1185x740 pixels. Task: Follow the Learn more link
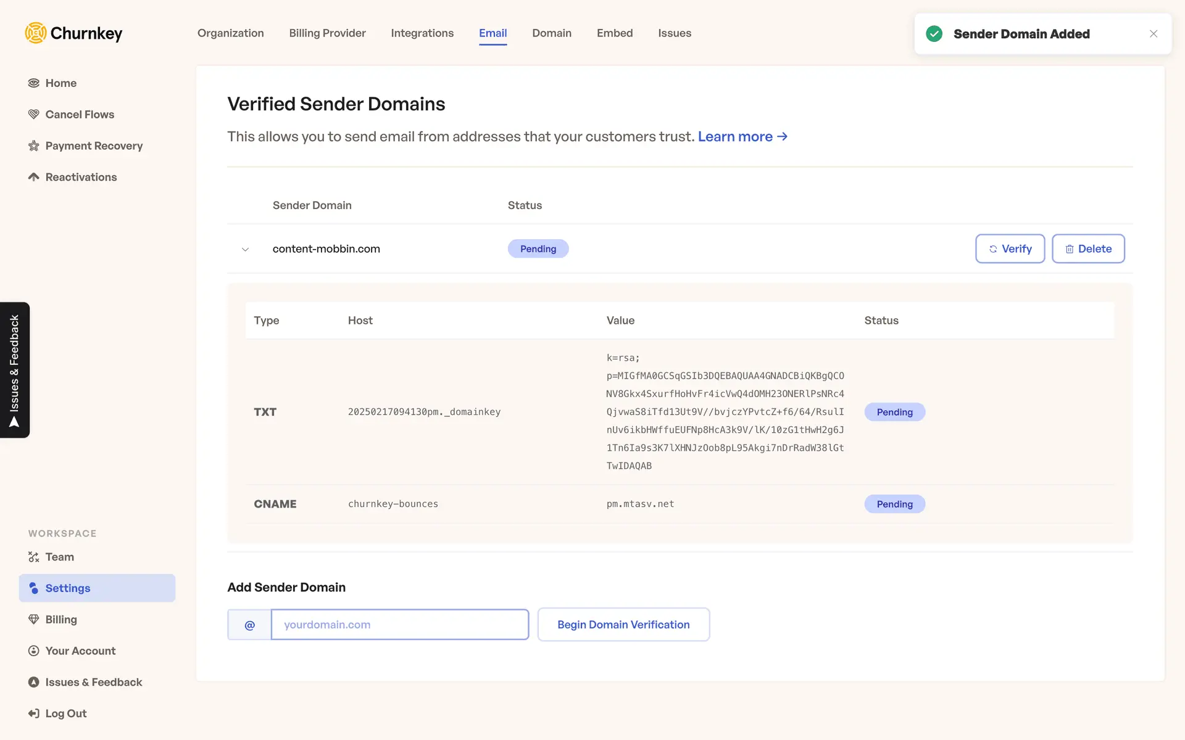click(x=742, y=137)
